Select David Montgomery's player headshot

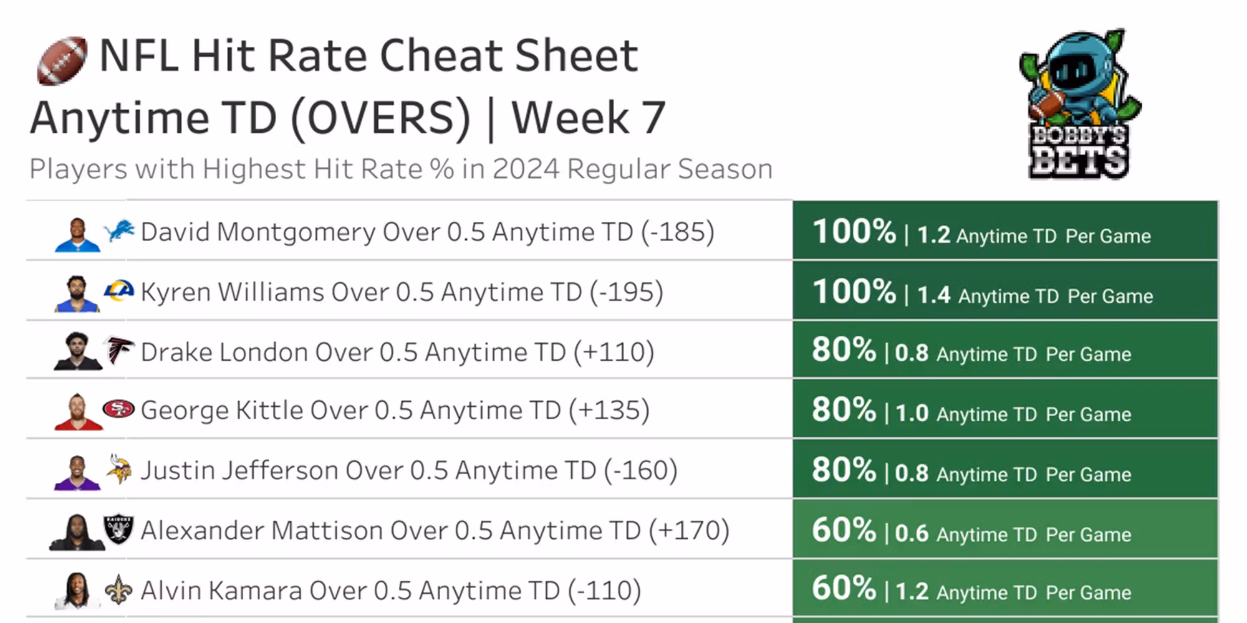[x=77, y=235]
